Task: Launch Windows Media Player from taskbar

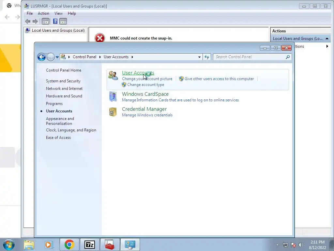Action: click(48, 245)
